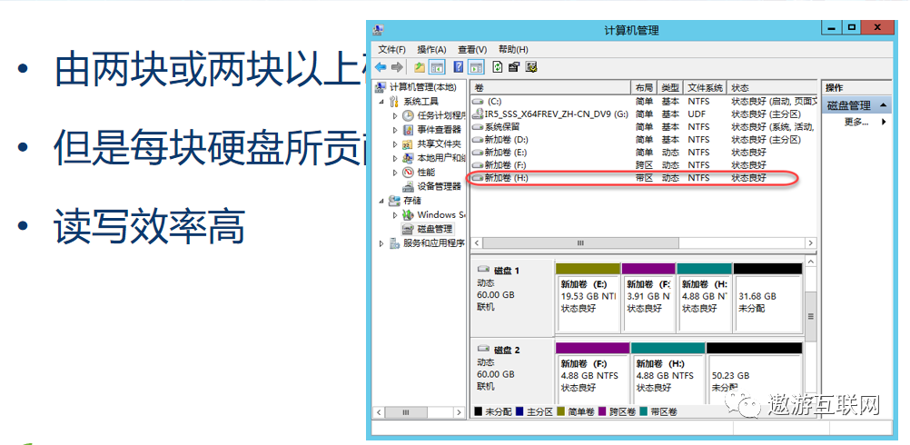Screen dimensions: 910x445
Task: Sort by the 类型 column header
Action: point(671,87)
